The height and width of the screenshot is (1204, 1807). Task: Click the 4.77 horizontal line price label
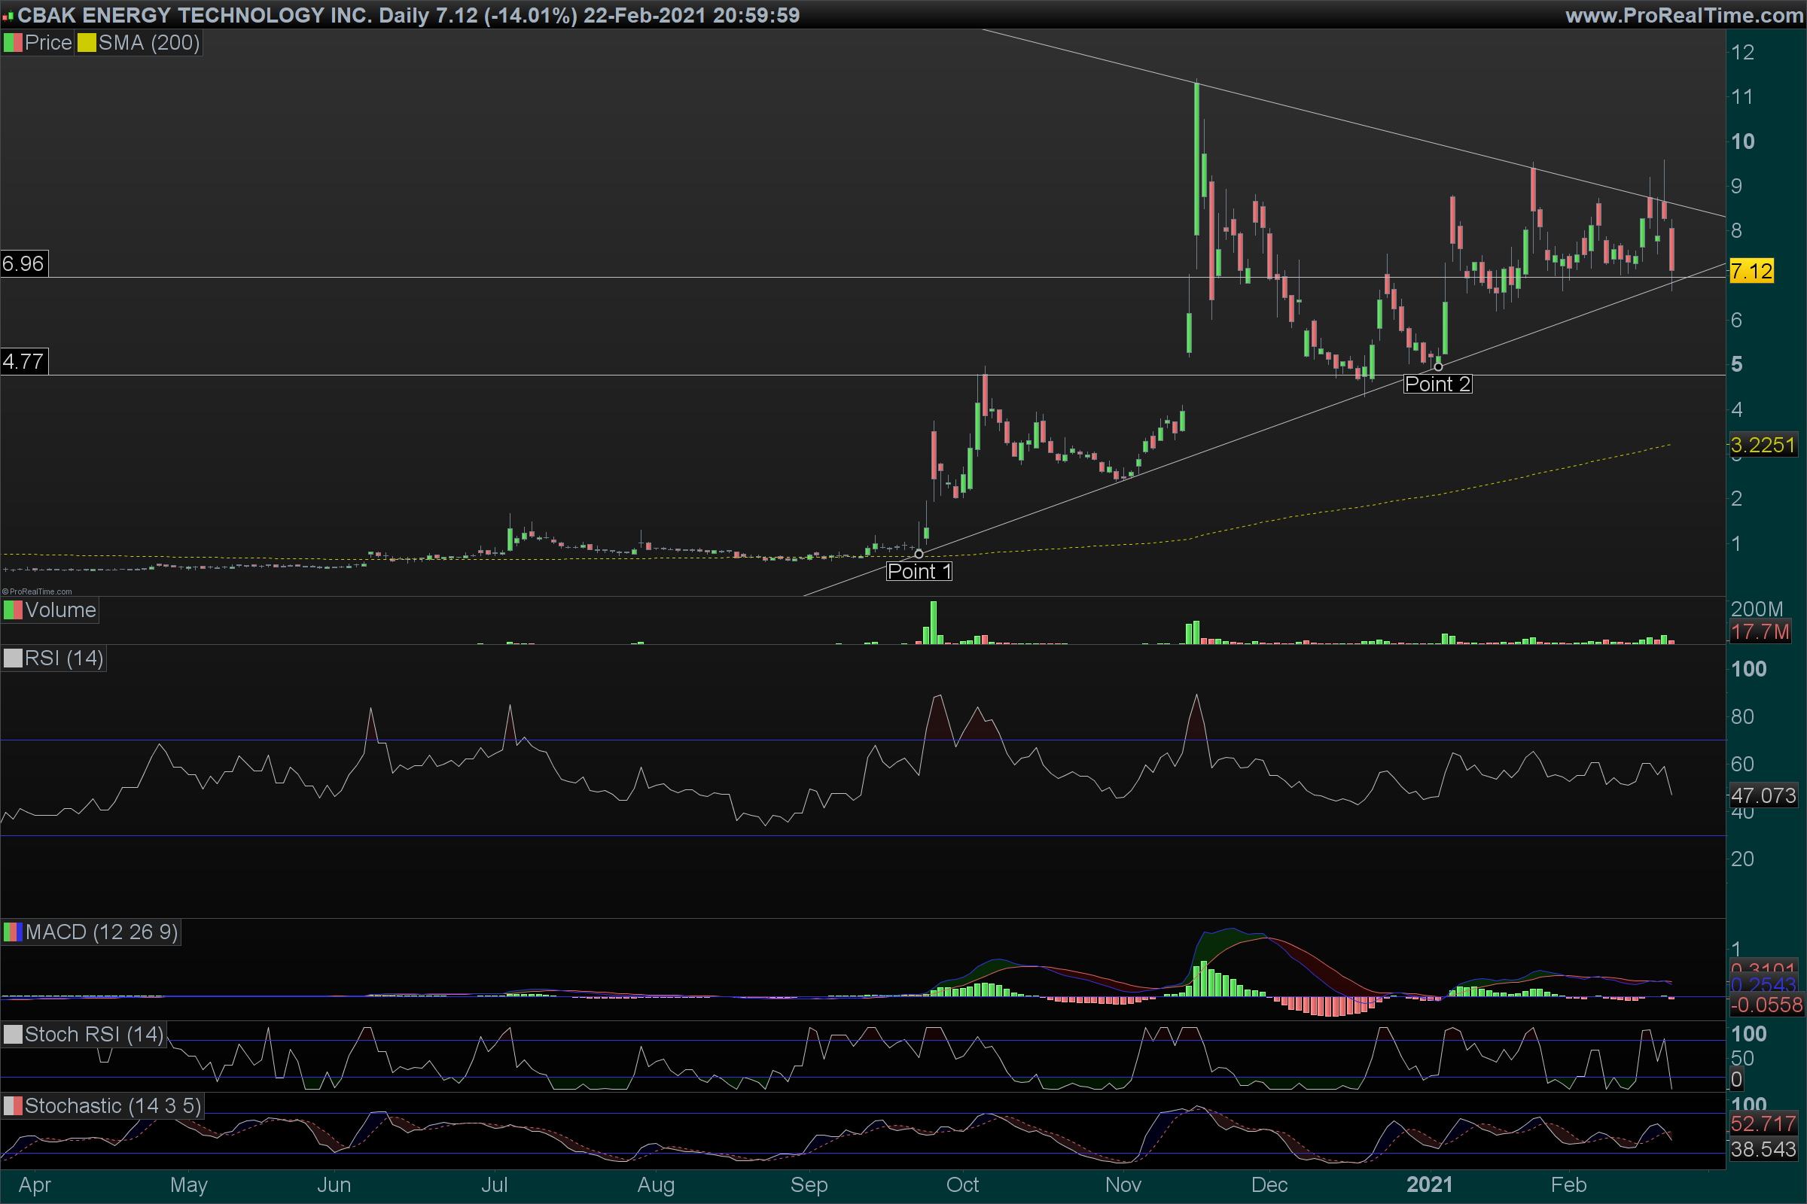(24, 362)
